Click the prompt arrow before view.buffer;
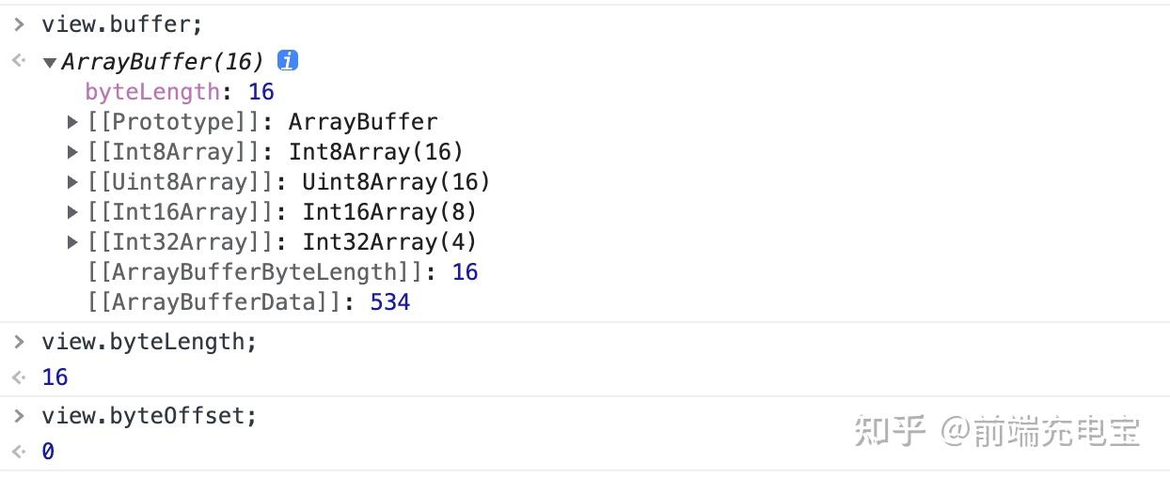Screen dimensions: 1170x477 [x=18, y=24]
